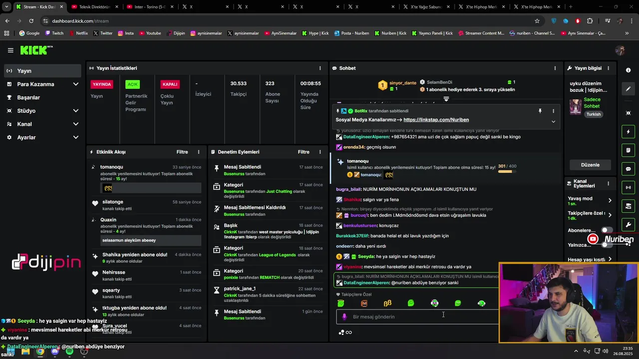The image size is (639, 359).
Task: Open Yayın İstatistikleri three-dot menu
Action: coord(320,68)
